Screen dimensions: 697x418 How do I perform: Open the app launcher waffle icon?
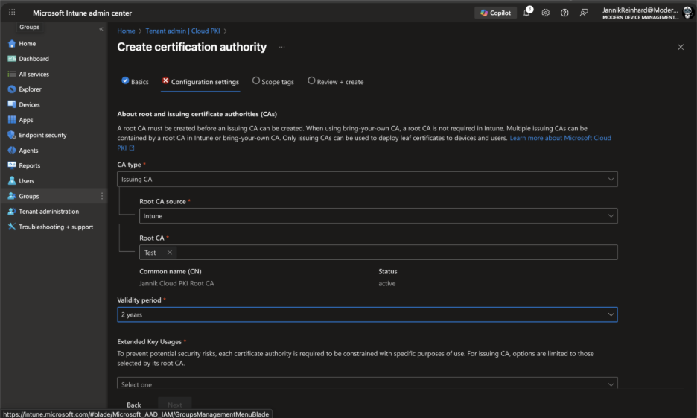[x=12, y=13]
